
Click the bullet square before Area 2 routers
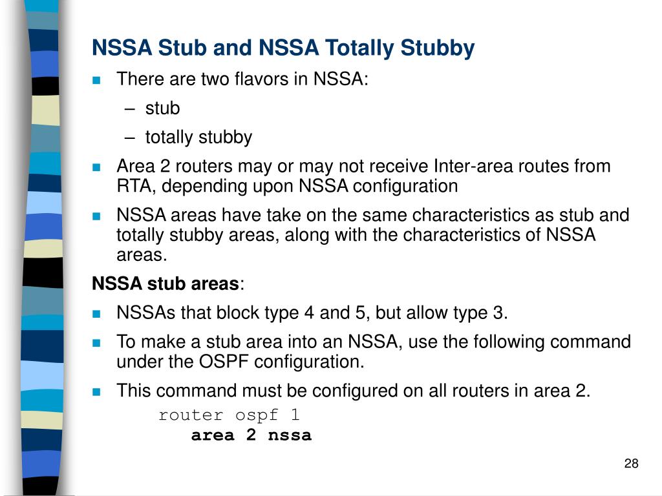[x=97, y=167]
